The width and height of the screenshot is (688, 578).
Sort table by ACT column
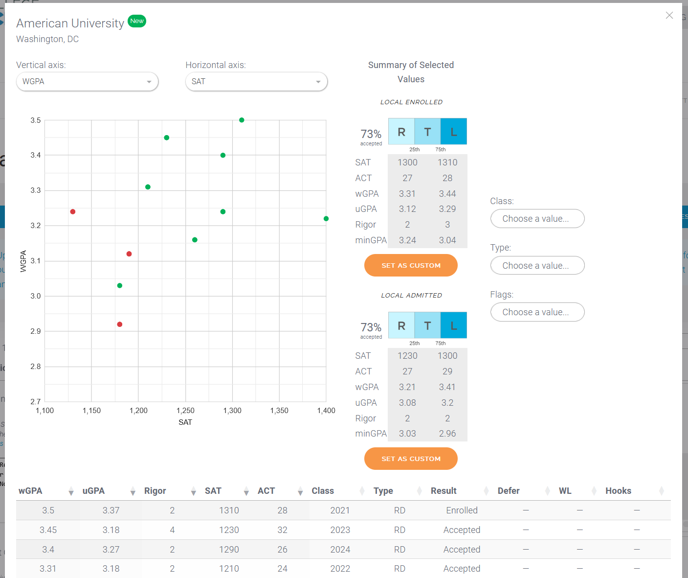pyautogui.click(x=300, y=491)
